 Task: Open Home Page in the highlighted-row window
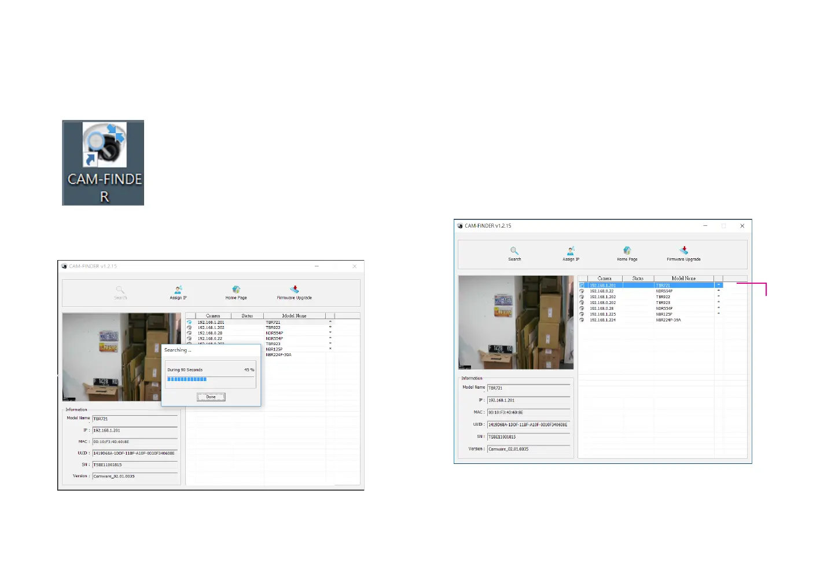627,254
